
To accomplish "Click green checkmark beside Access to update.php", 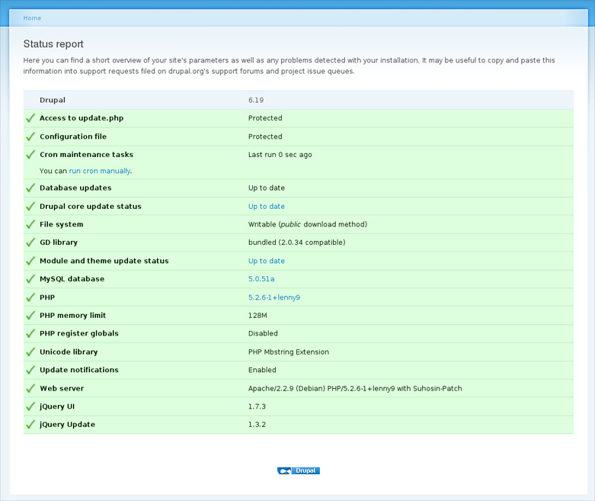I will click(x=30, y=118).
